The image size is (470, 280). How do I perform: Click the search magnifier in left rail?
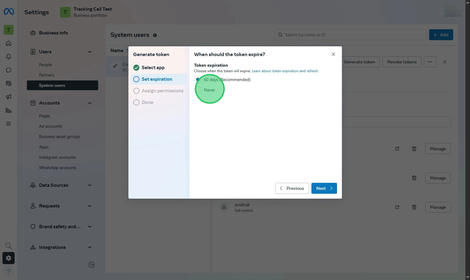8,246
